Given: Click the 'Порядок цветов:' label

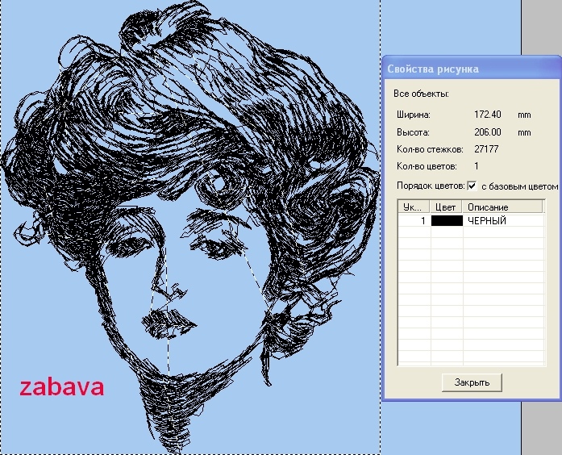Looking at the screenshot, I should click(431, 186).
